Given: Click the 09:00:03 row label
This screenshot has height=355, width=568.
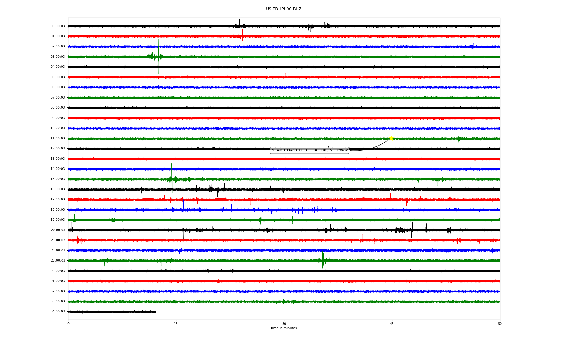Looking at the screenshot, I should point(58,118).
